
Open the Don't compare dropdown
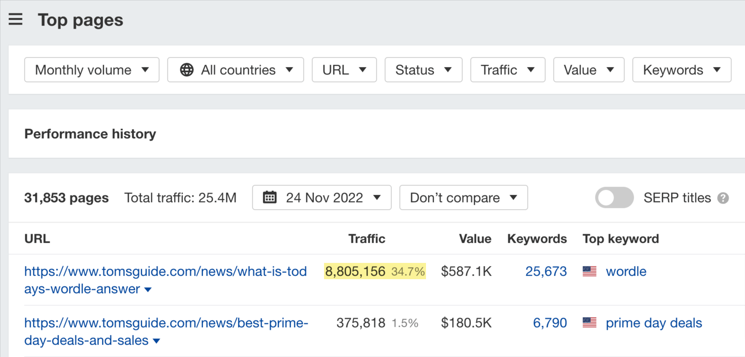463,197
